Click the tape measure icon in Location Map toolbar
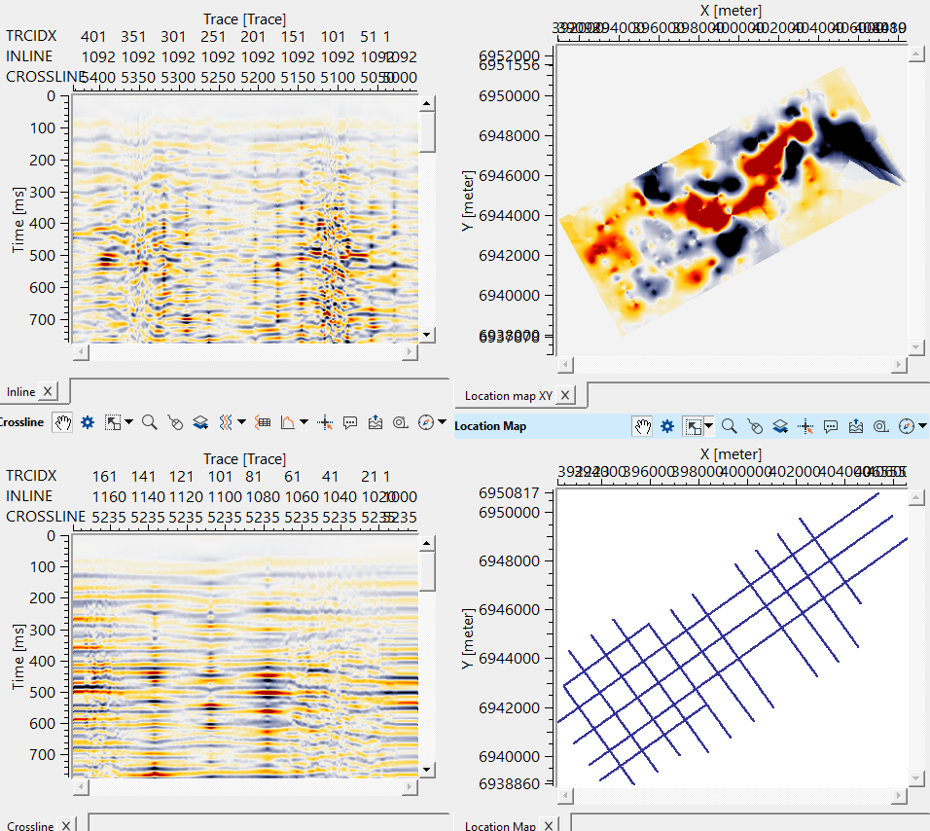Screen dimensions: 930x831 tap(881, 426)
